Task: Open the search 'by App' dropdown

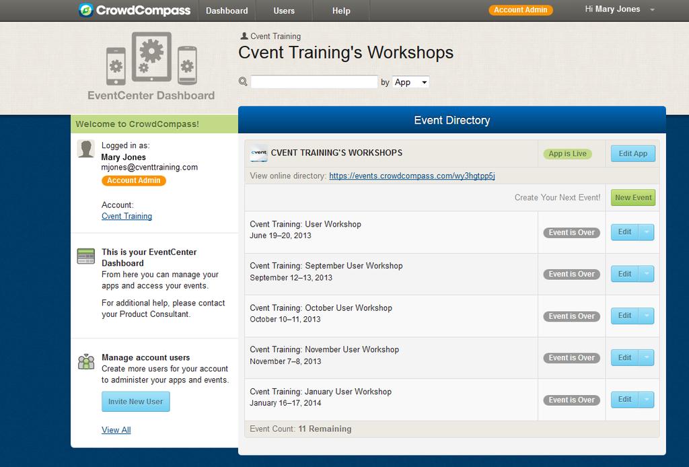Action: (x=410, y=82)
